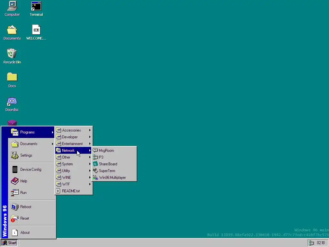The width and height of the screenshot is (329, 247).
Task: Click the WINE folder icon
Action: coord(58,178)
